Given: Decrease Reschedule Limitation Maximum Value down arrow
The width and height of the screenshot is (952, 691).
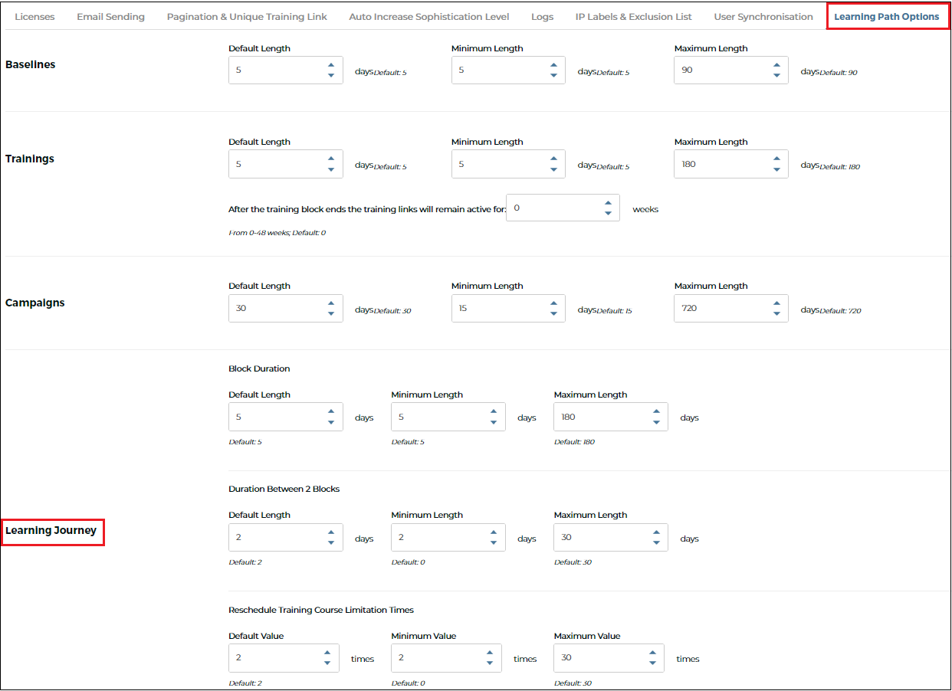Looking at the screenshot, I should click(652, 663).
